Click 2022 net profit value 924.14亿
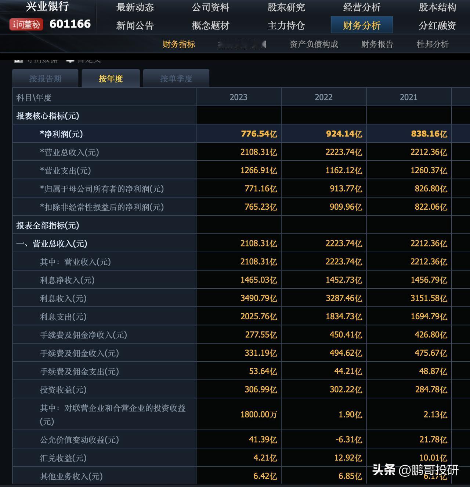The width and height of the screenshot is (470, 487). pos(344,134)
